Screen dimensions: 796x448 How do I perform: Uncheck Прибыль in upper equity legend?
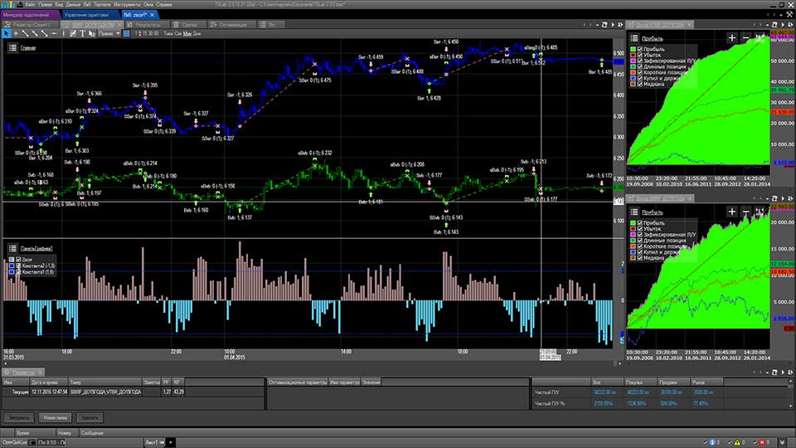click(639, 49)
